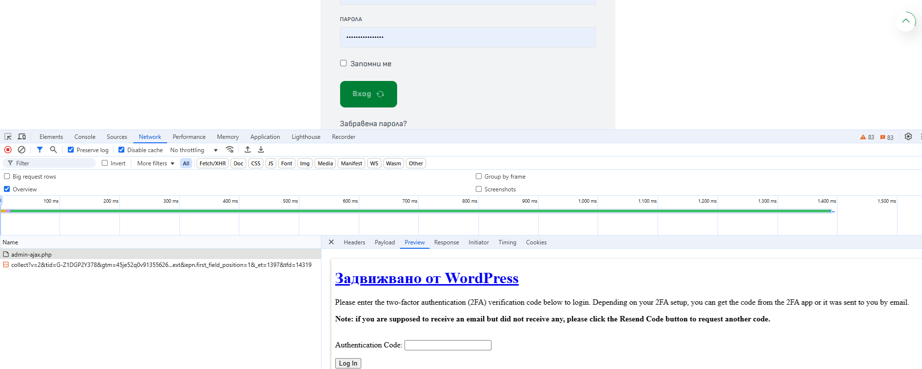
Task: Open the Memory tab
Action: point(228,137)
